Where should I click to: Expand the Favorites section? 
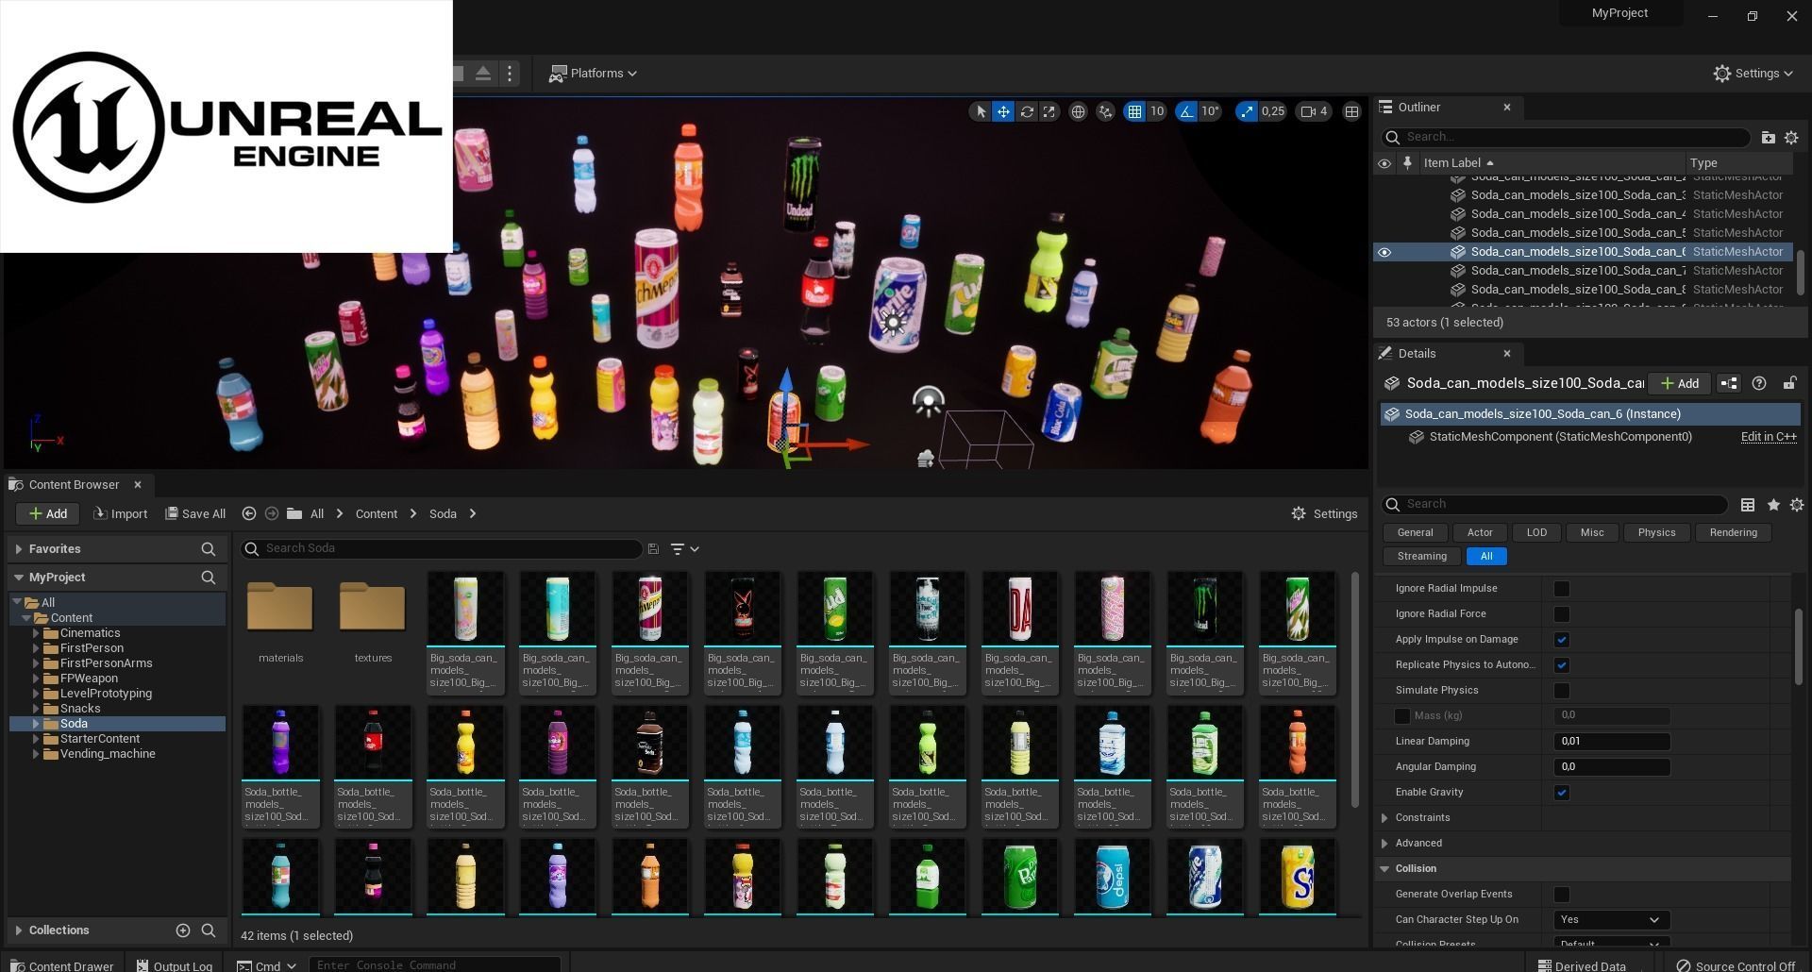coord(18,549)
